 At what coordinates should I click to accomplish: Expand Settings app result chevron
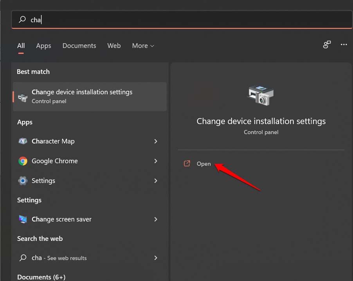pos(156,180)
